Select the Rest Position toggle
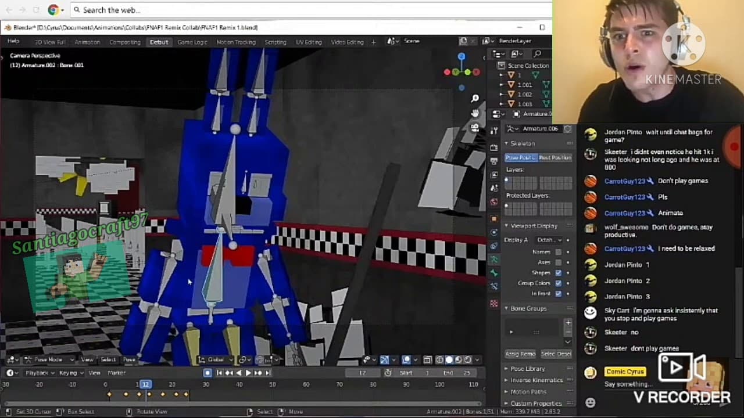This screenshot has height=418, width=744. tap(555, 158)
